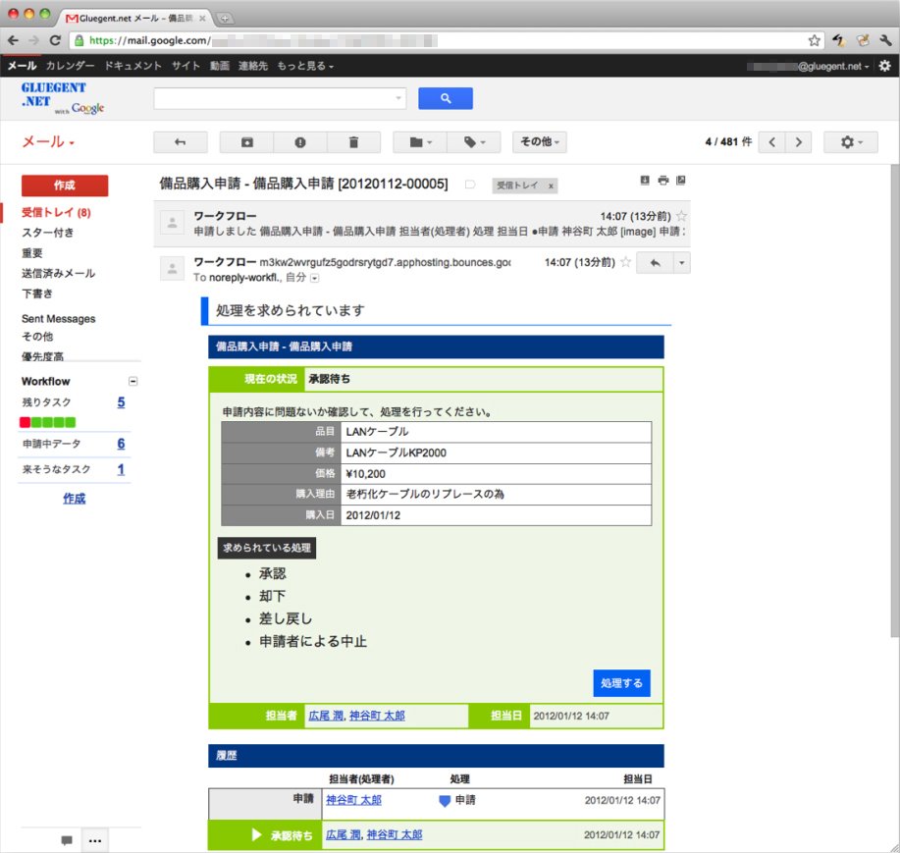Expand the collapsed first ワークフロー message
This screenshot has height=853, width=900.
pyautogui.click(x=422, y=224)
